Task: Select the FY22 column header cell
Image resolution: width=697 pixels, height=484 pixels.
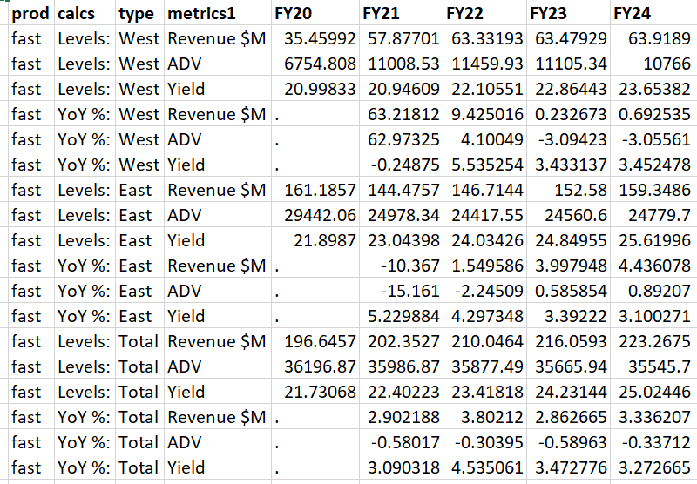Action: point(464,13)
